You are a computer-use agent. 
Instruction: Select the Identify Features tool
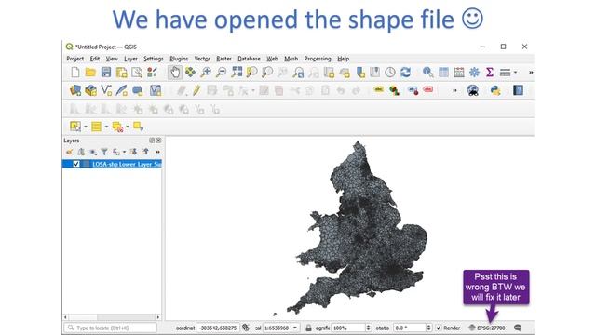pyautogui.click(x=428, y=73)
